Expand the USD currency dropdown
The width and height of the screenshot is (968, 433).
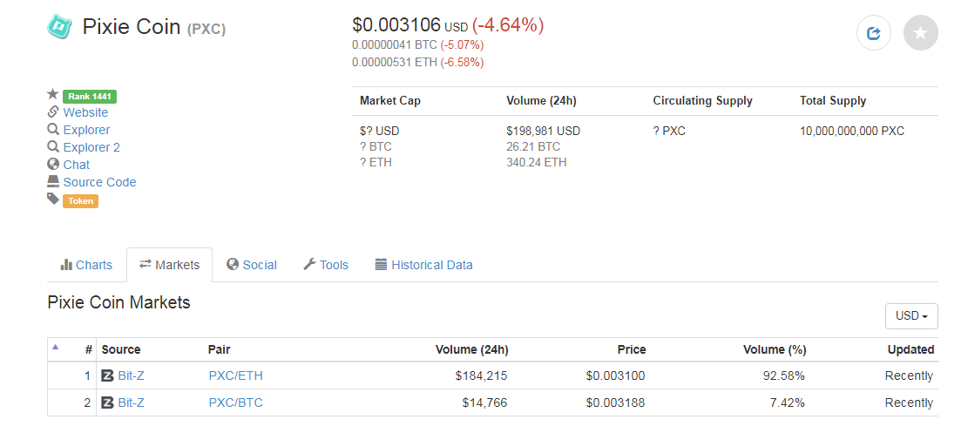click(910, 316)
